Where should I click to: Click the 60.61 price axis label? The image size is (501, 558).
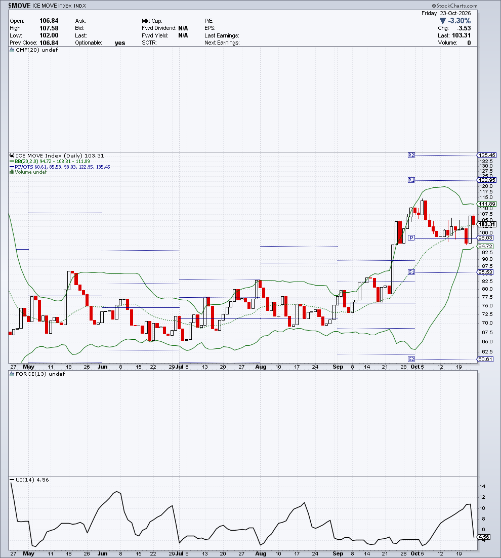click(x=485, y=360)
